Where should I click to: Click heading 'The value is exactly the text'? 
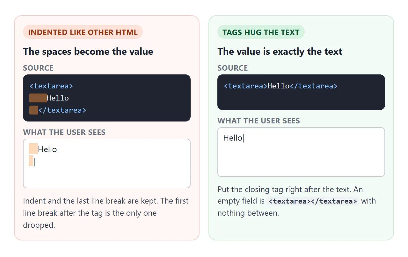pos(280,52)
